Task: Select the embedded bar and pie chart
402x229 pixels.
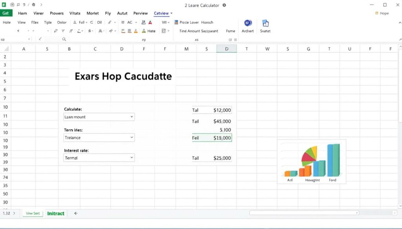Action: tap(311, 162)
